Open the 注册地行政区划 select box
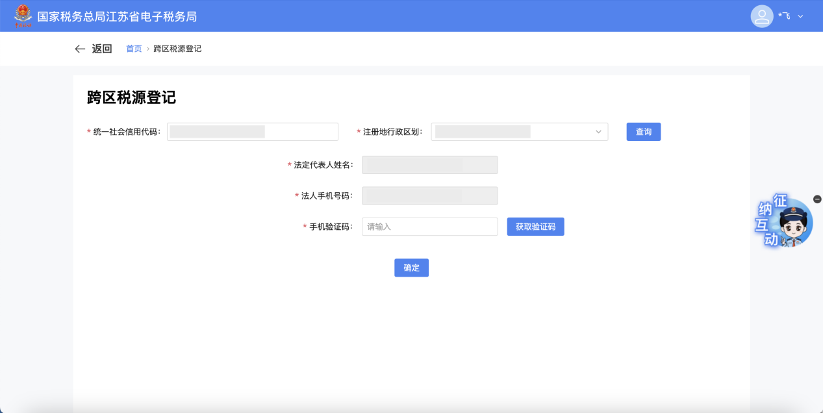 pos(513,132)
